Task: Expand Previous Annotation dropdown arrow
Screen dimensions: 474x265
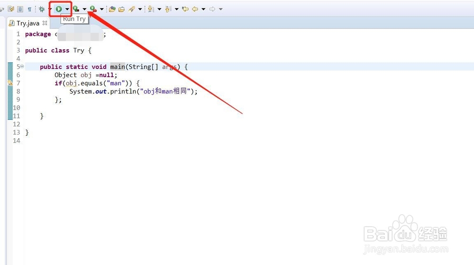Action: coord(177,9)
